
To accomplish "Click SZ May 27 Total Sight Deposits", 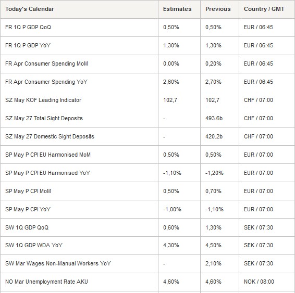I will [44, 118].
